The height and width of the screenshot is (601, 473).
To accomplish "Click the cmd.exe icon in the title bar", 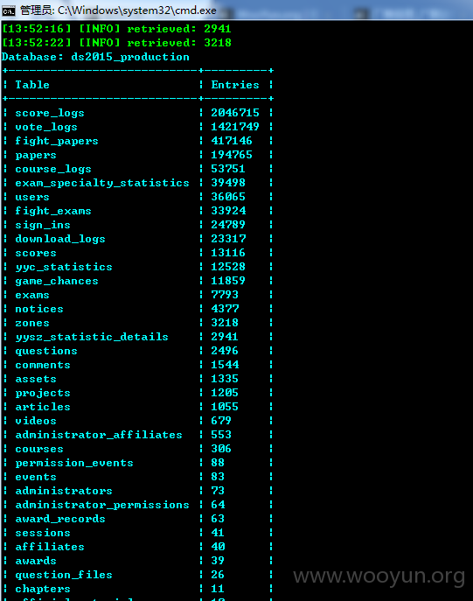I will 9,10.
